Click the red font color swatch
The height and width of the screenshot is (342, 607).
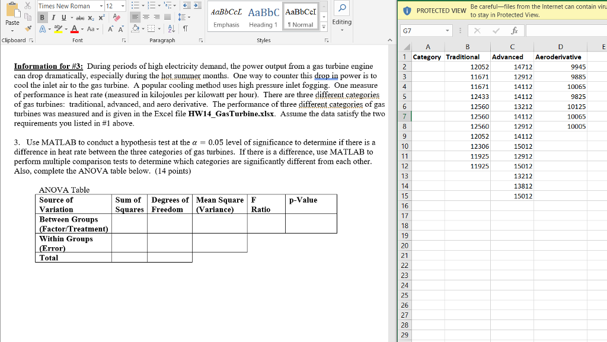[75, 29]
